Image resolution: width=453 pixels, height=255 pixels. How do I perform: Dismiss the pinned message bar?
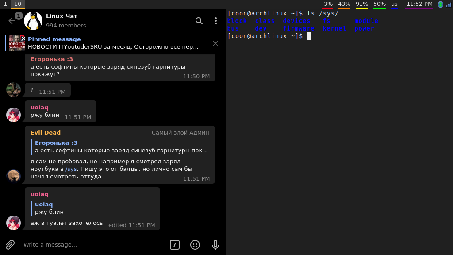click(215, 43)
